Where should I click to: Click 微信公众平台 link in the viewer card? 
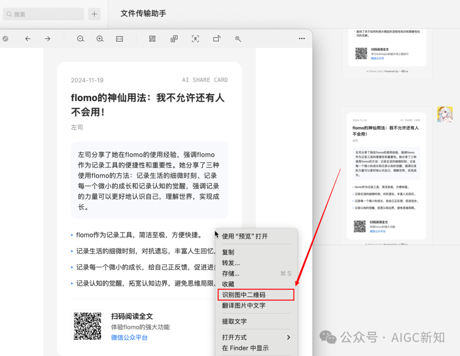click(129, 338)
